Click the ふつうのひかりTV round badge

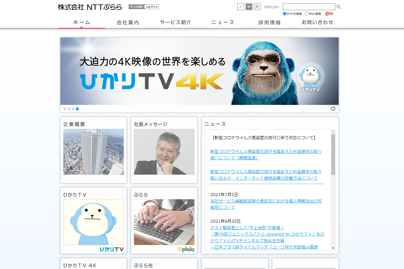(310, 77)
